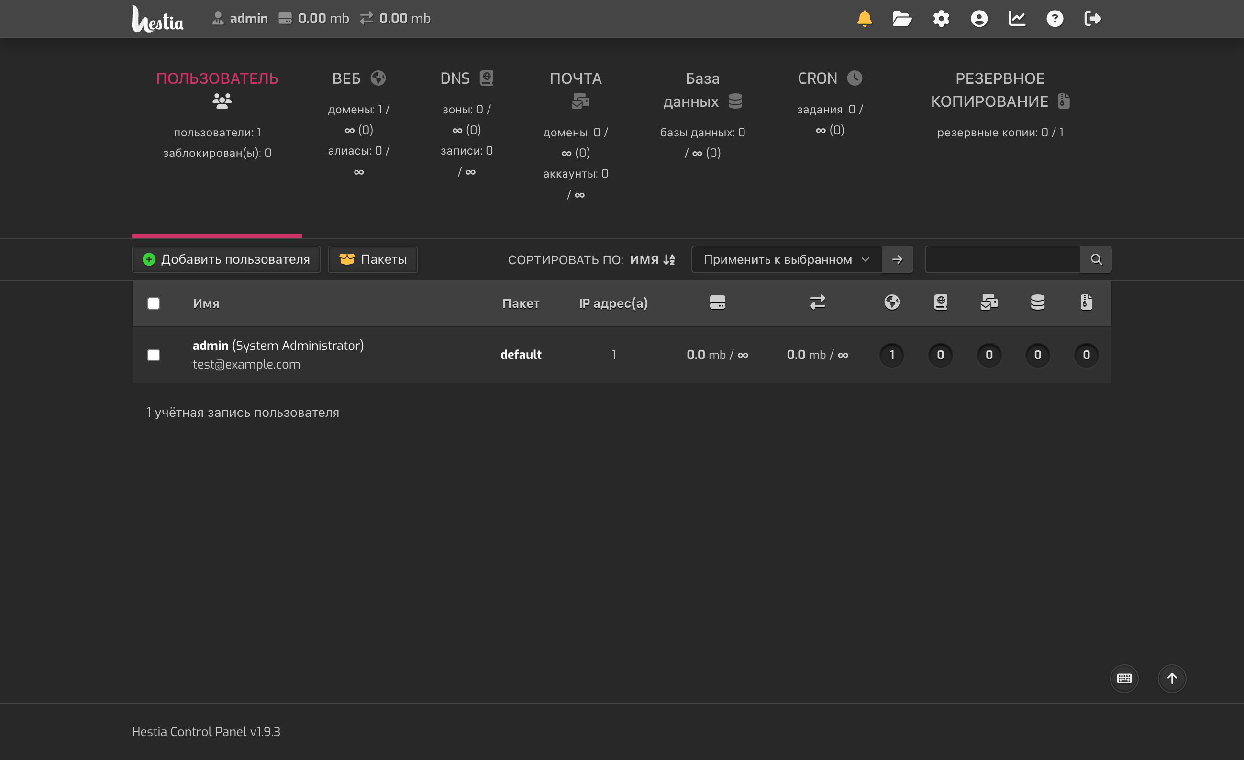Toggle the select all users checkbox

pyautogui.click(x=154, y=303)
